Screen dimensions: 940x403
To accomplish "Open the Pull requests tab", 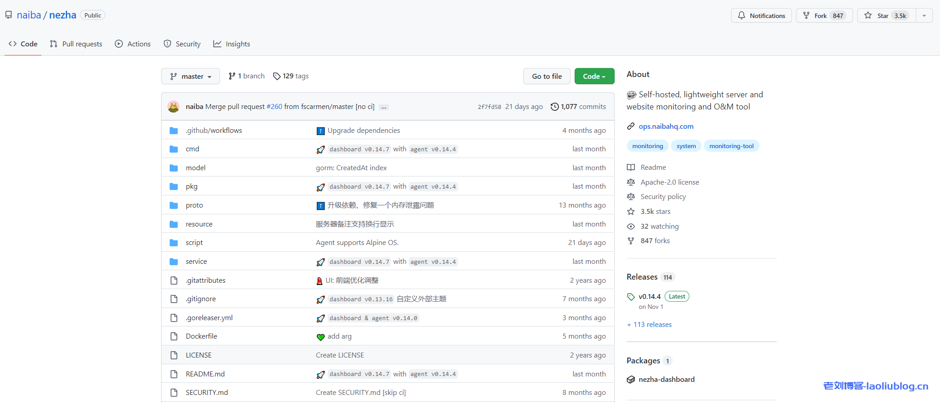I will pyautogui.click(x=76, y=44).
